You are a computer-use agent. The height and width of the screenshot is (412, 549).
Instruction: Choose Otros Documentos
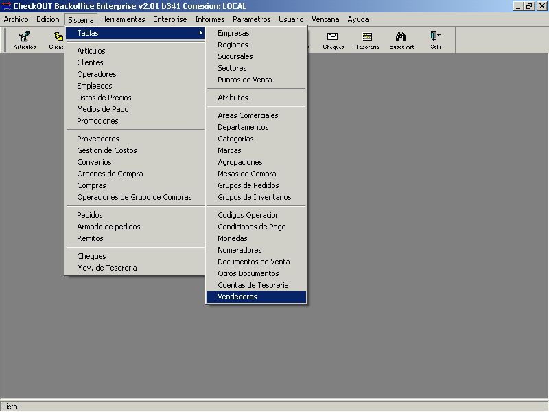click(x=256, y=273)
